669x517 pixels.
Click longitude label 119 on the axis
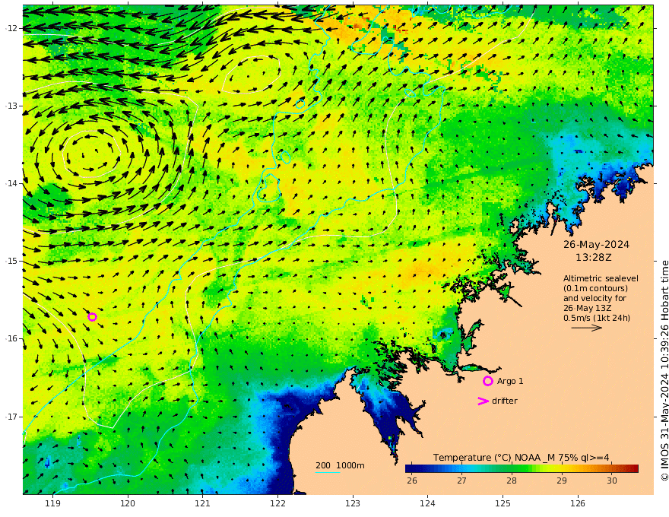point(53,503)
